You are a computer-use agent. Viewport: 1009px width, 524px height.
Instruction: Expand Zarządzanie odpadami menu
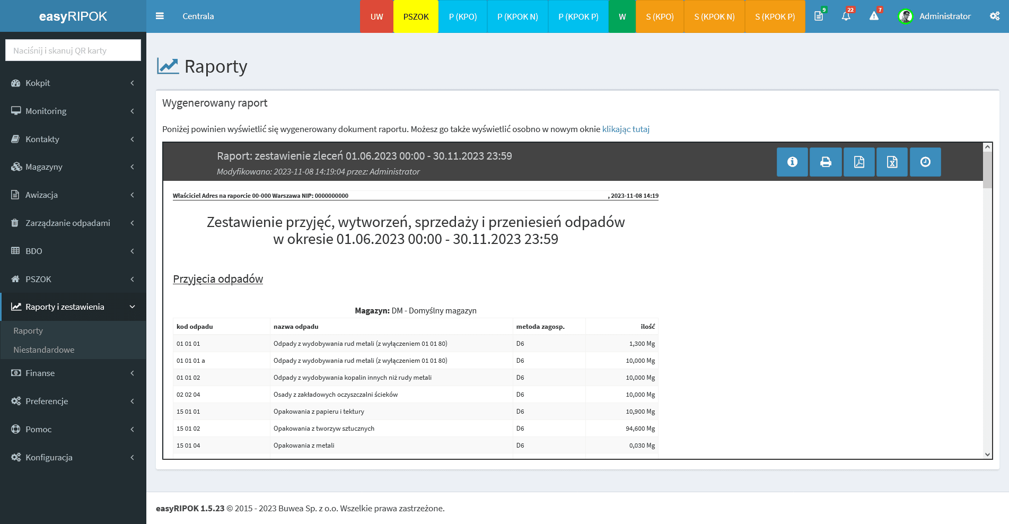pyautogui.click(x=73, y=223)
